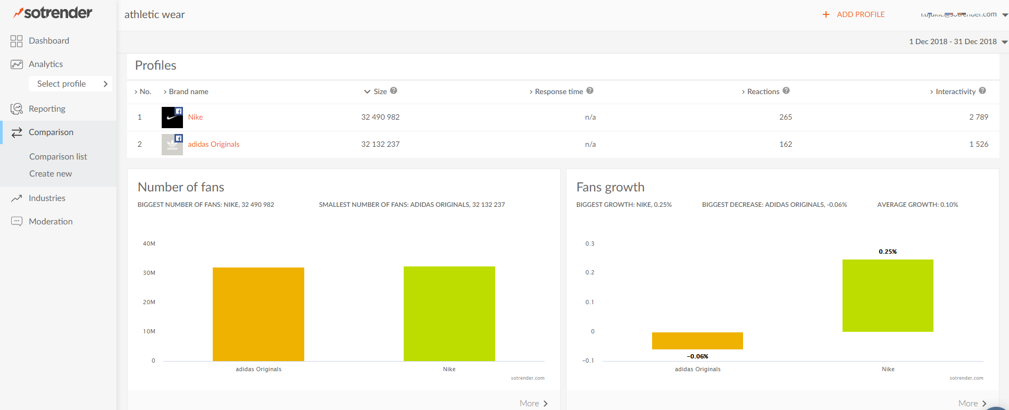Open the adidas Originals profile link

213,144
